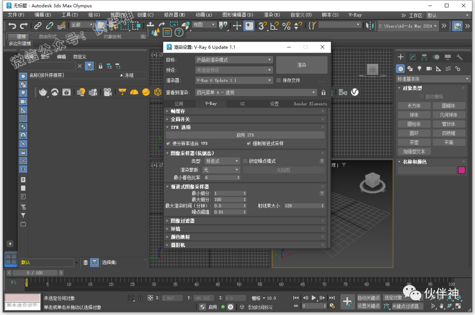Image resolution: width=475 pixels, height=315 pixels.
Task: Toggle 自动栅格 checkbox
Action: point(422,97)
